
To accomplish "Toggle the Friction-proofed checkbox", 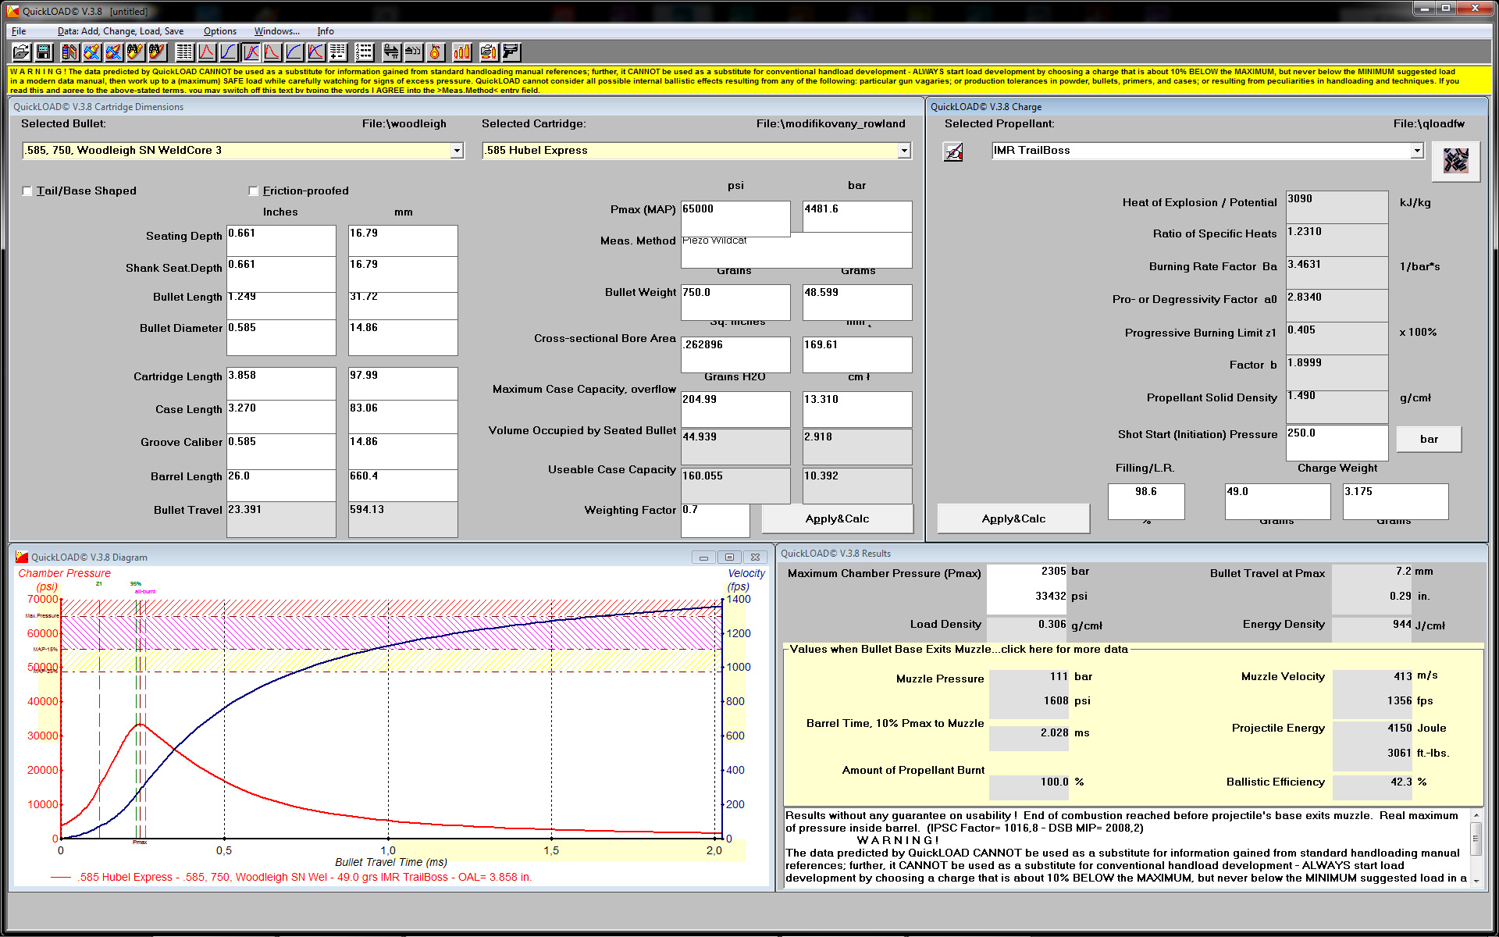I will point(253,191).
